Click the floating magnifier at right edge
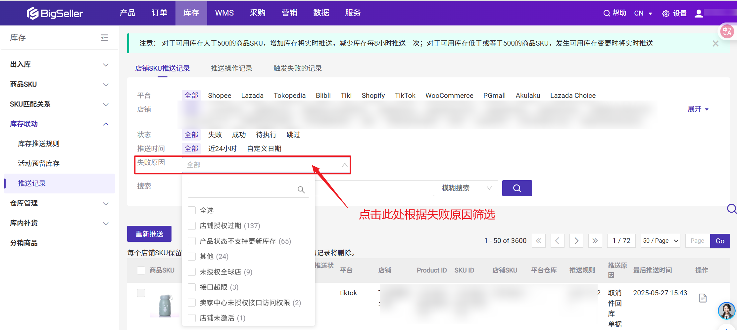This screenshot has height=330, width=737. tap(732, 209)
